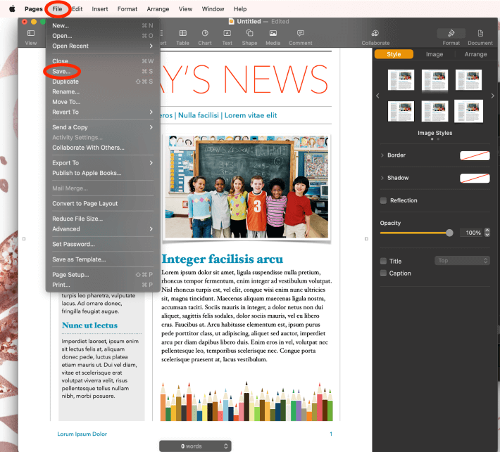
Task: Enable the Reflection checkbox
Action: pyautogui.click(x=383, y=200)
